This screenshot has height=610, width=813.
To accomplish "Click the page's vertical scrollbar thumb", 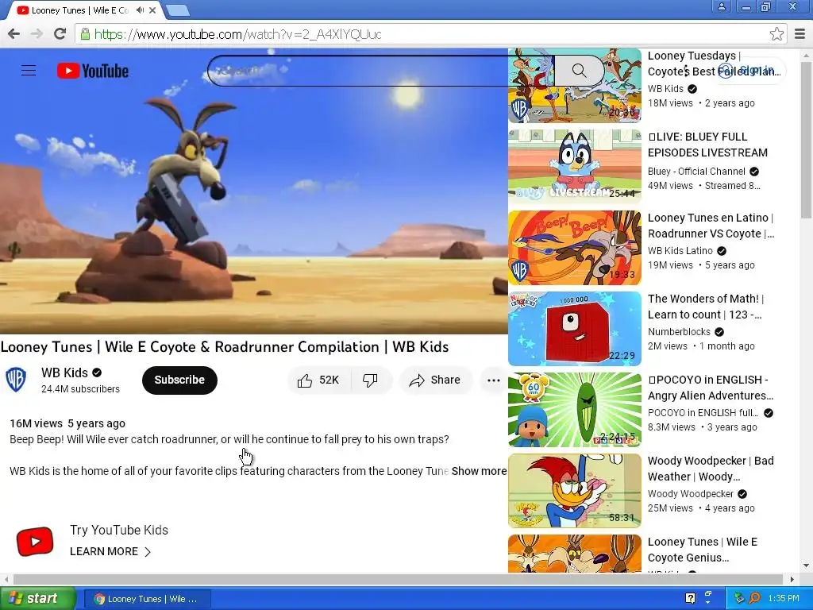I will tap(807, 140).
